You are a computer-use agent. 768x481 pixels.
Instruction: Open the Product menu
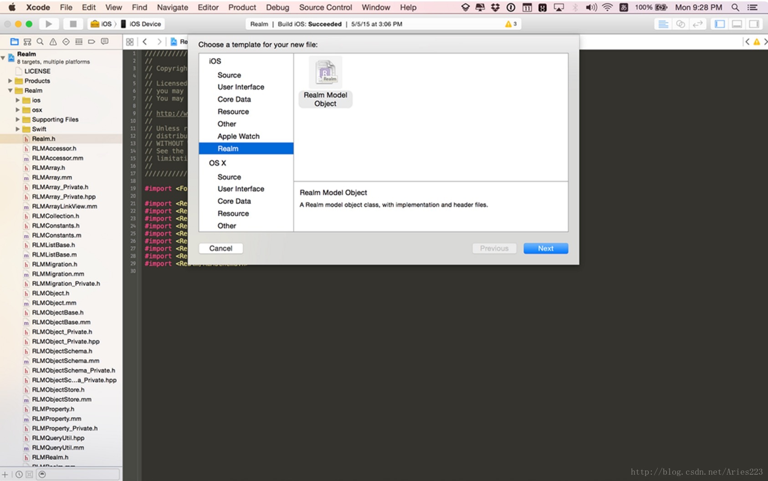(242, 7)
